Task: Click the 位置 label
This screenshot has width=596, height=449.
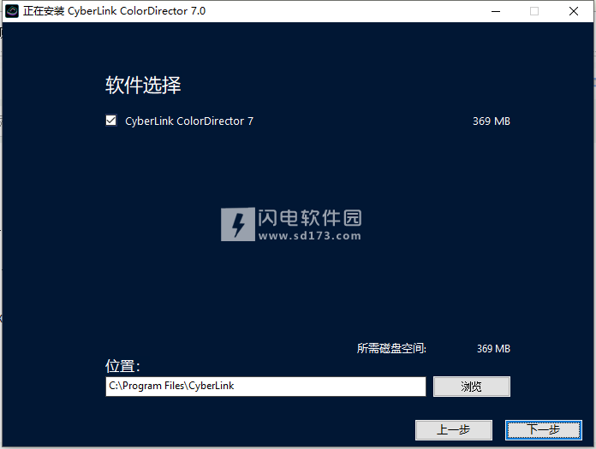Action: point(122,366)
